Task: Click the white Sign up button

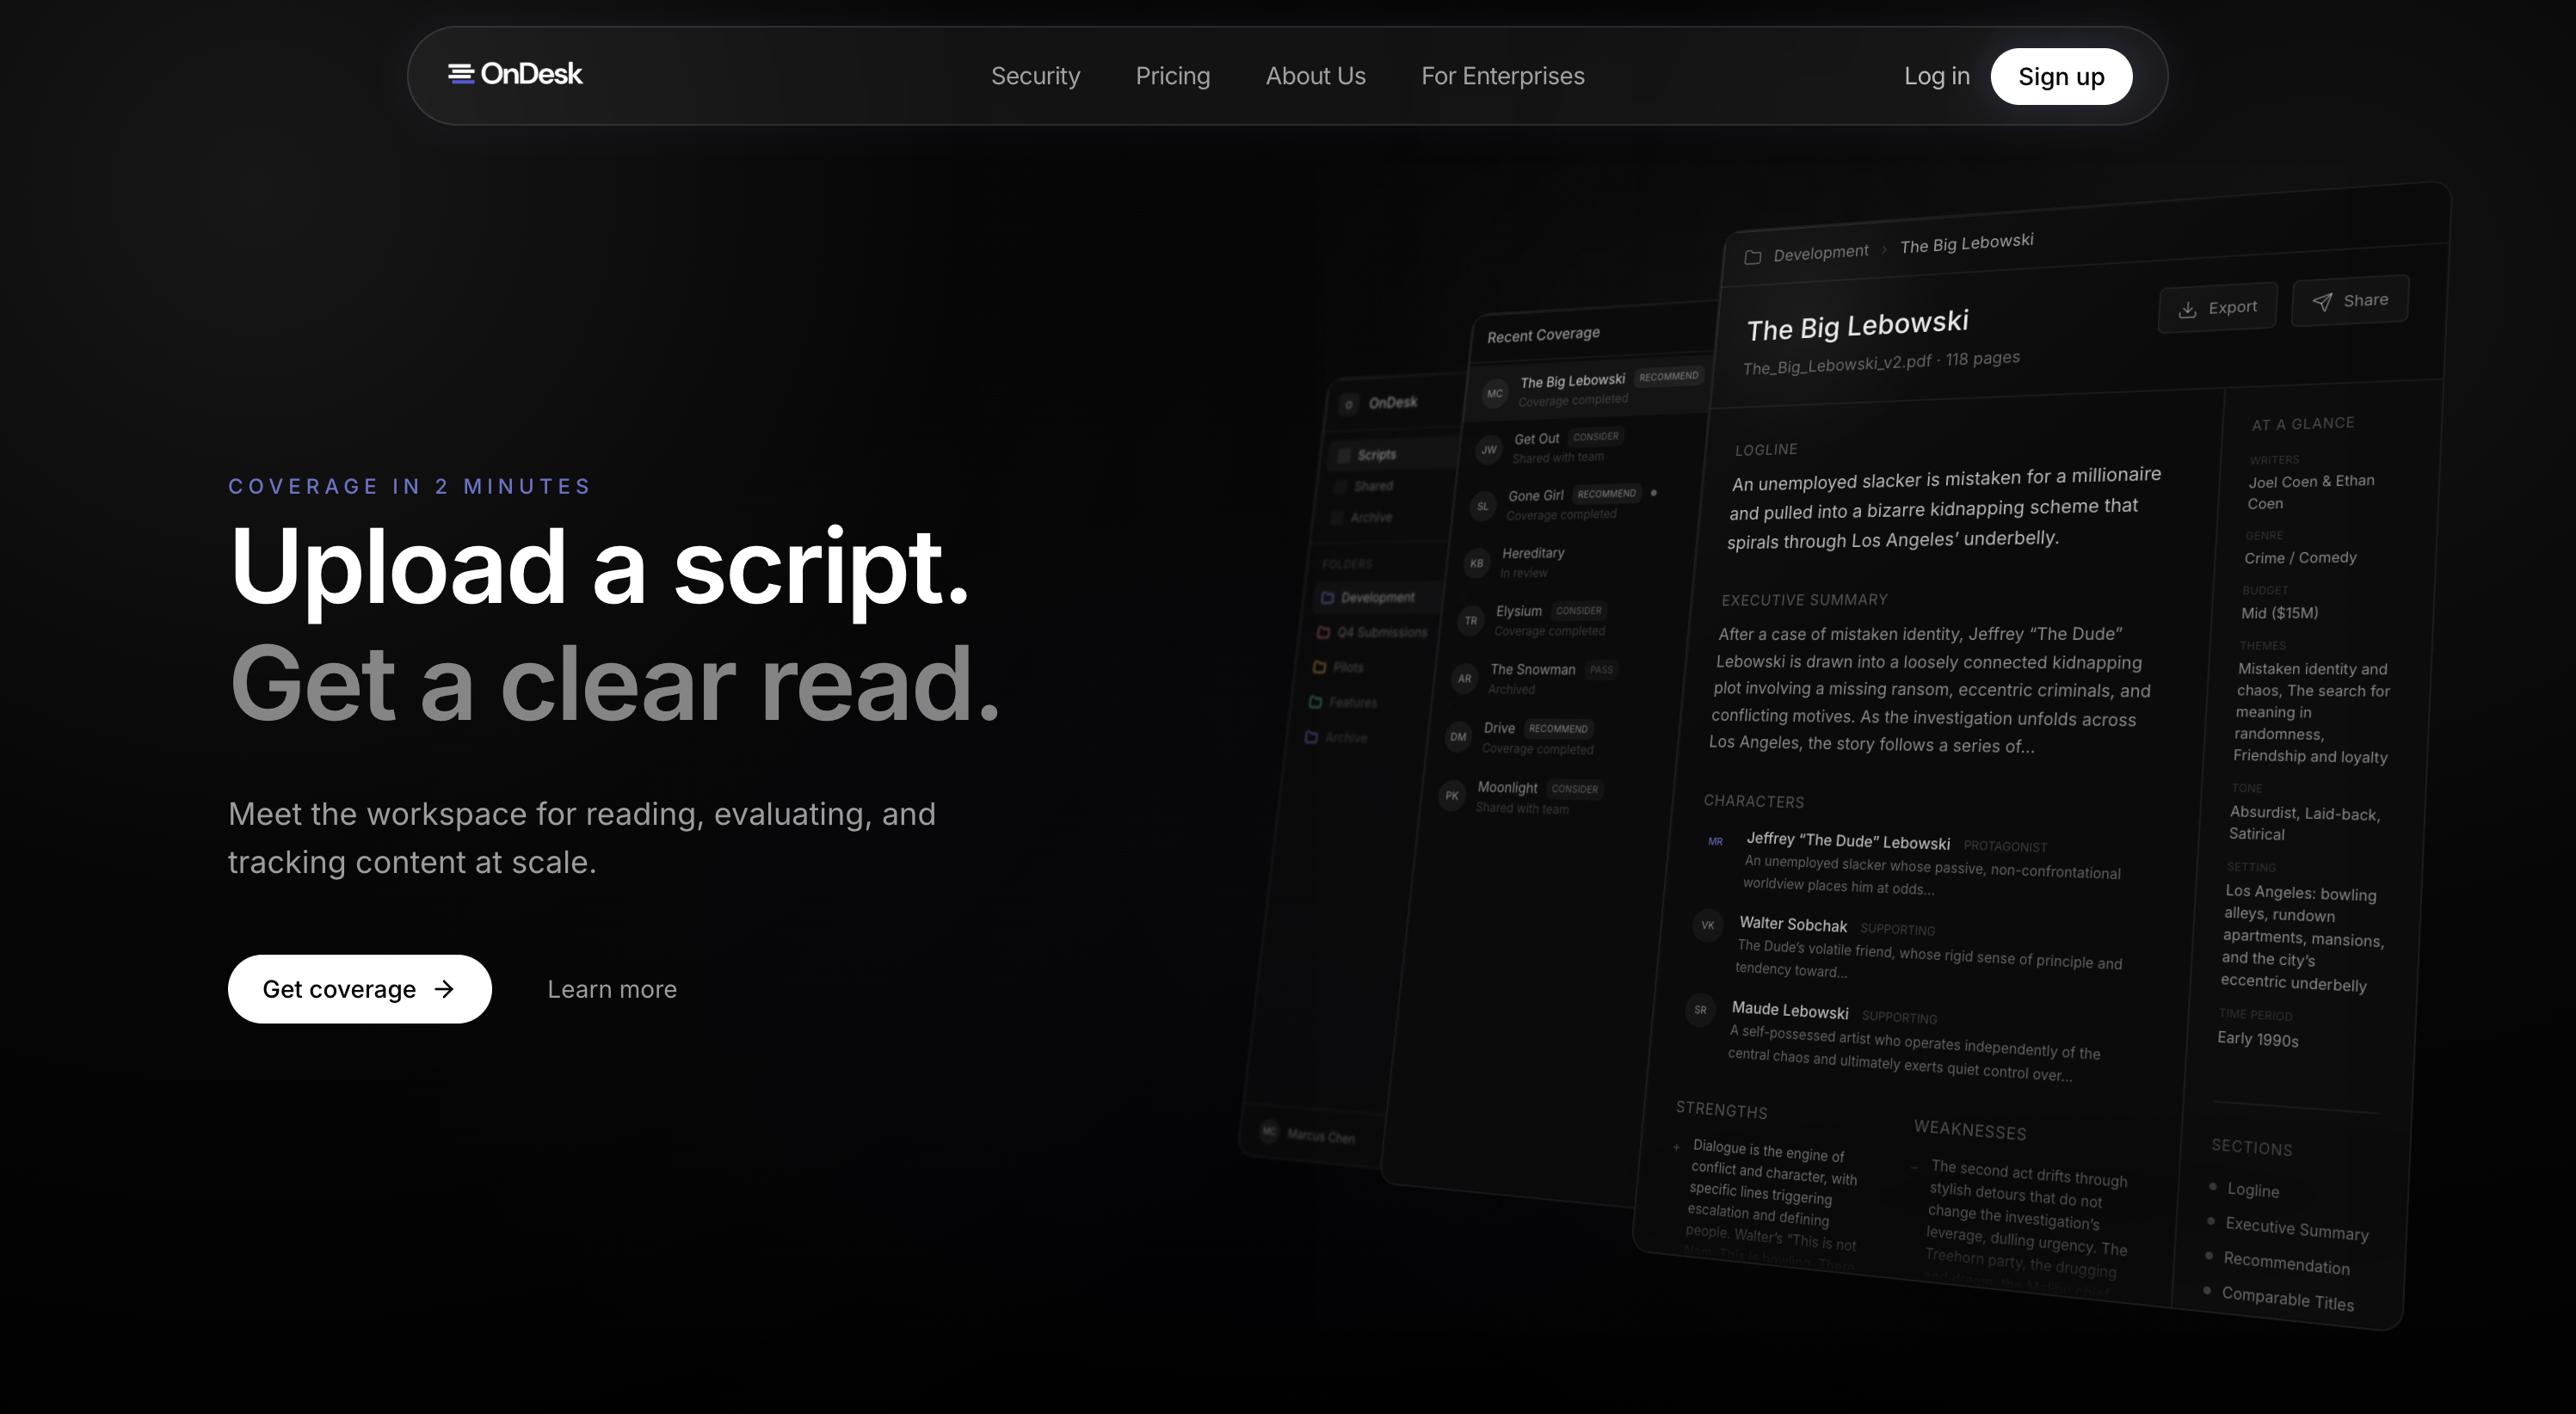Action: click(x=2061, y=76)
